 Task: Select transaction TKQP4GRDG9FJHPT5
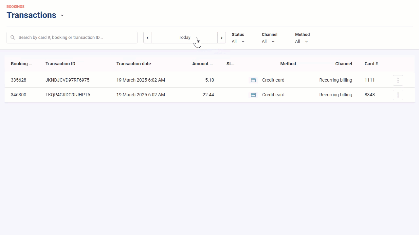[68, 95]
